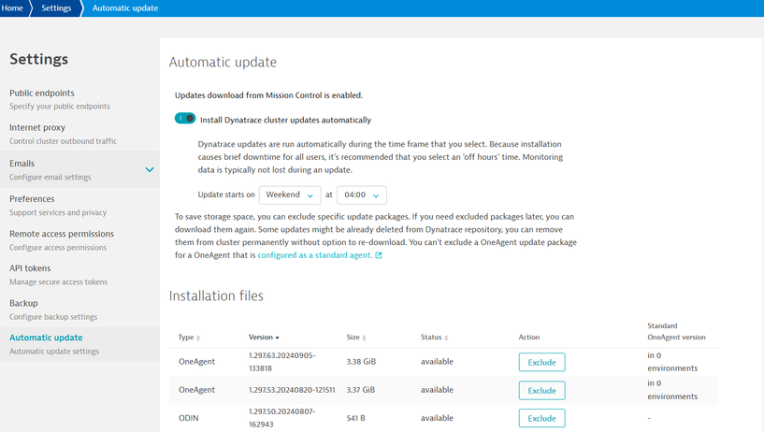
Task: Toggle Install Dynatrace cluster updates automatically switch
Action: (x=185, y=119)
